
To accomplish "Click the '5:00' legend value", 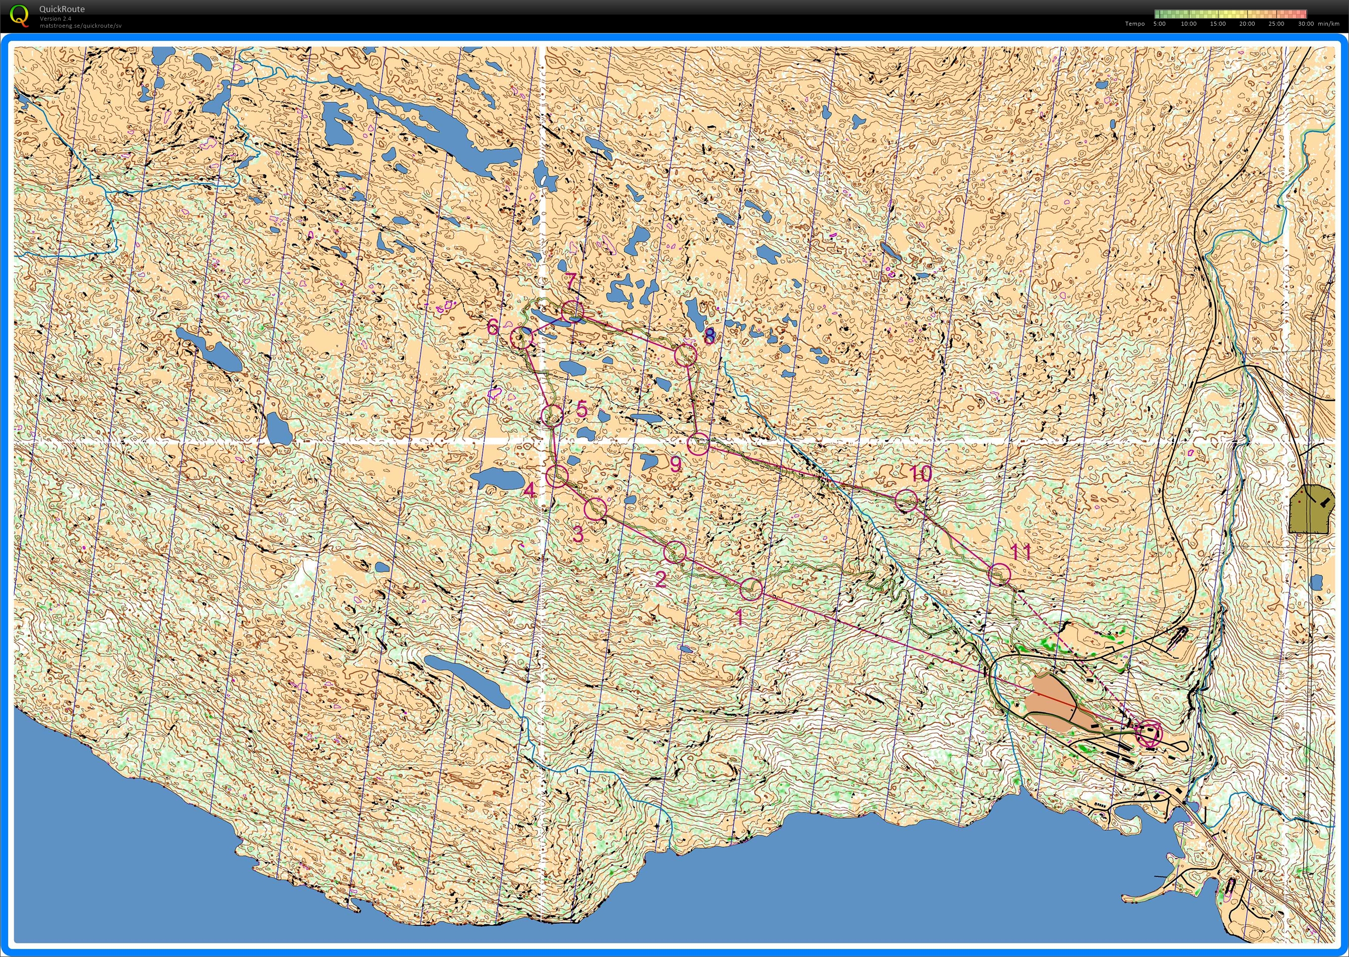I will point(1160,24).
